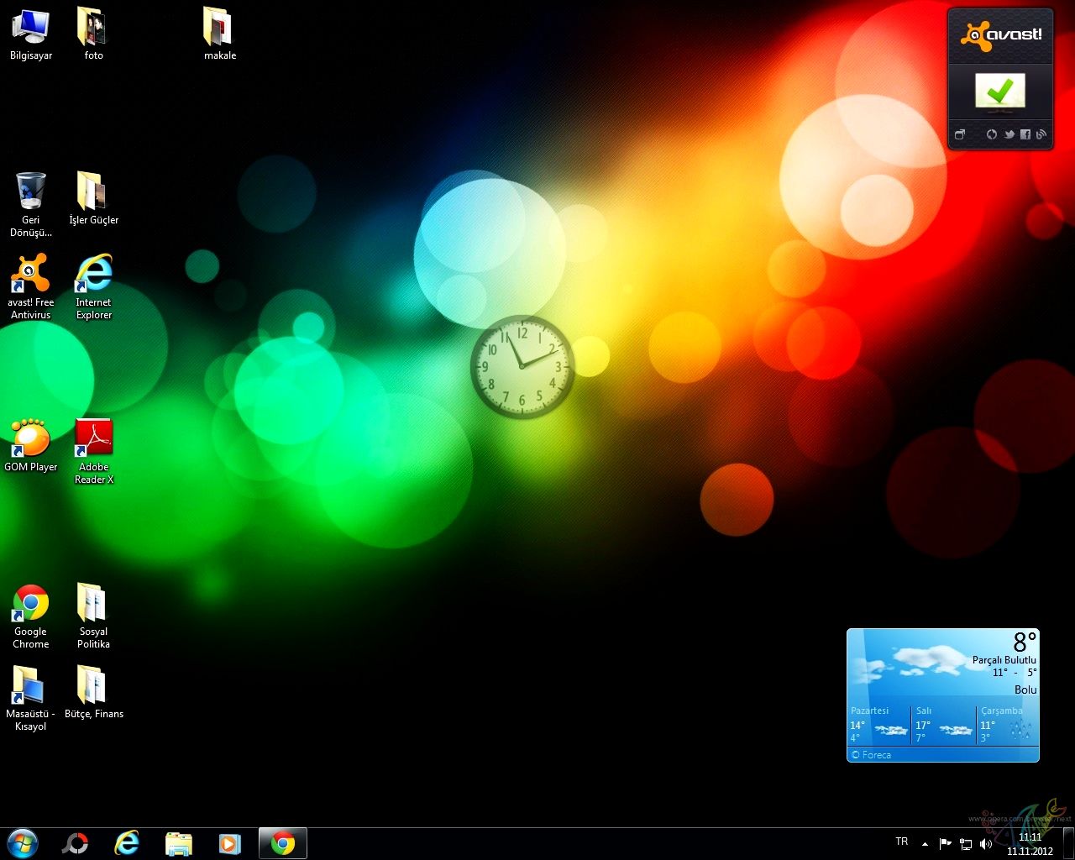Launch Internet Explorer from the taskbar
Viewport: 1075px width, 860px height.
[127, 843]
